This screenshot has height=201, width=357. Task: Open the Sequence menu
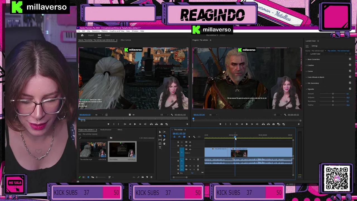(96, 31)
